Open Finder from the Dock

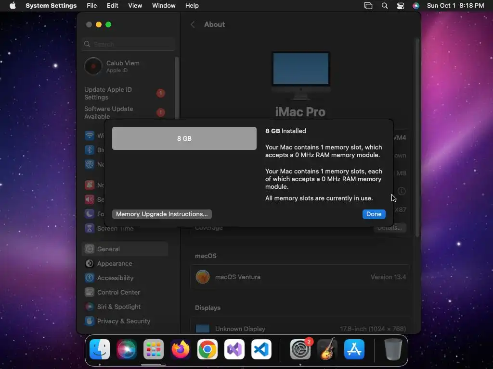click(100, 349)
